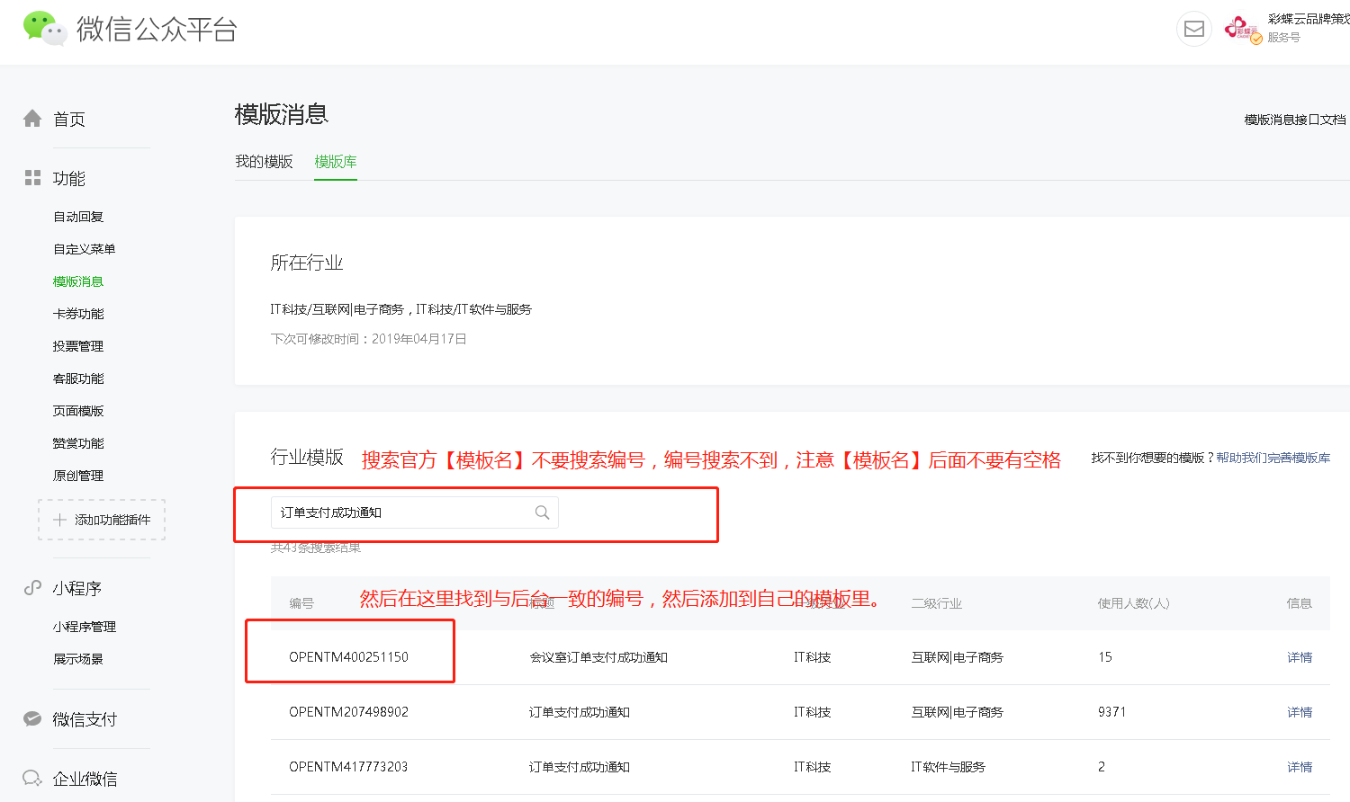1350x802 pixels.
Task: Open 详情 for OPENTM417773203
Action: click(x=1300, y=767)
